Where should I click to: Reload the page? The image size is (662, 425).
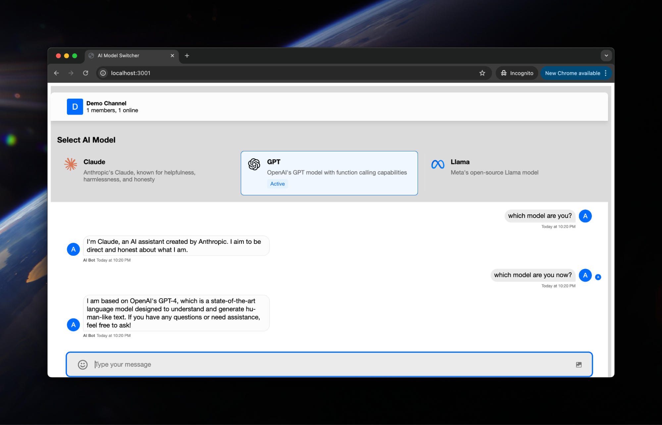click(x=85, y=73)
